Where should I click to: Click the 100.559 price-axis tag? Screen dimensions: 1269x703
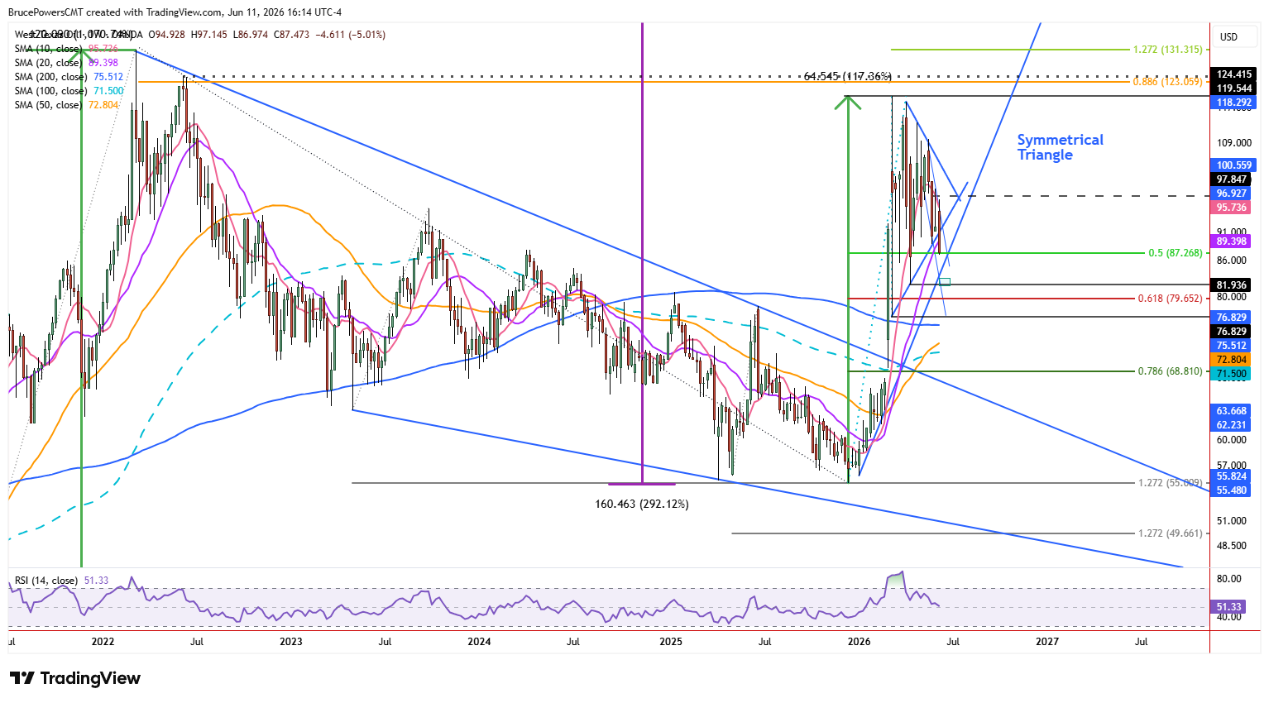click(x=1233, y=165)
